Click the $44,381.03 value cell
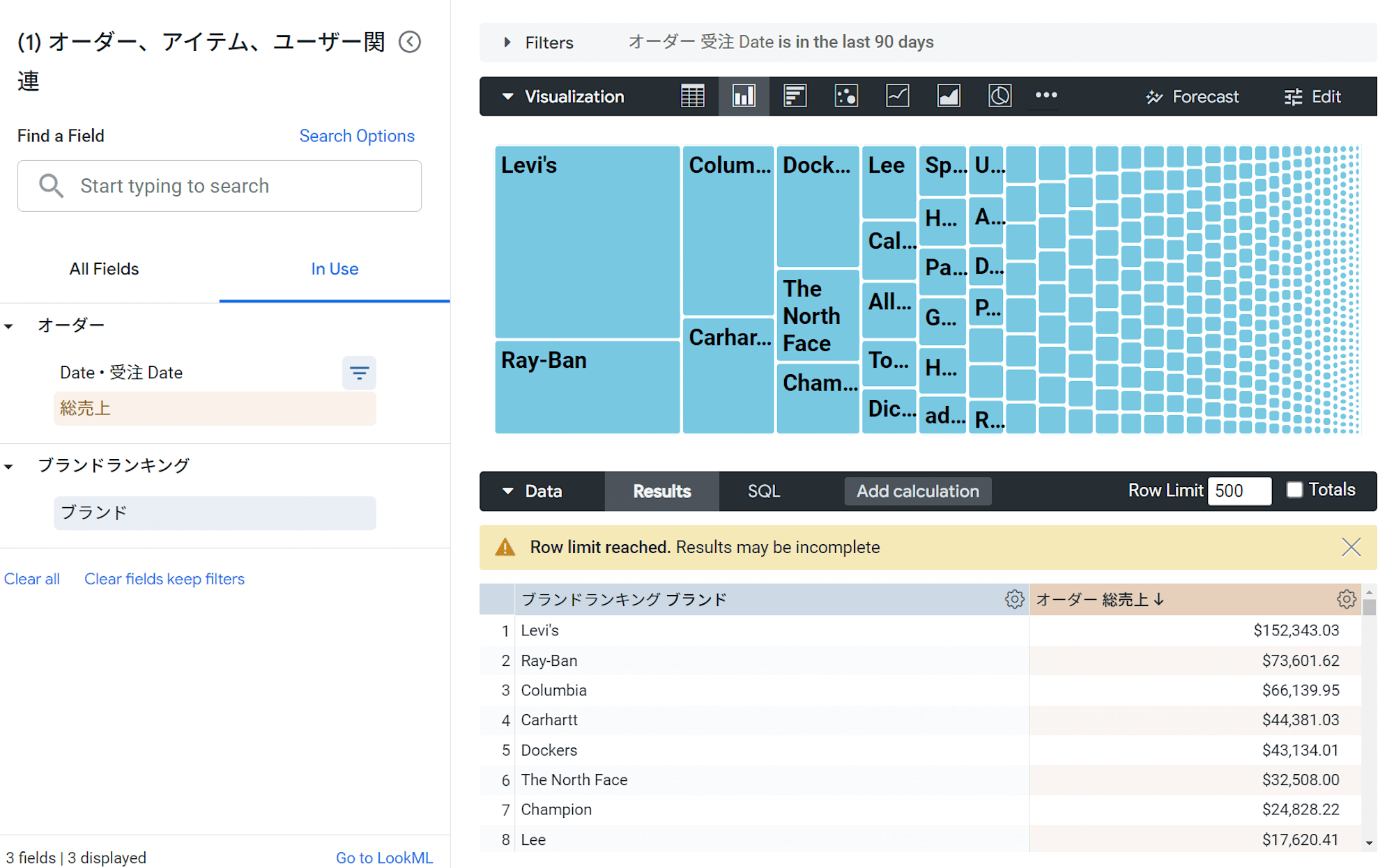 tap(1300, 720)
